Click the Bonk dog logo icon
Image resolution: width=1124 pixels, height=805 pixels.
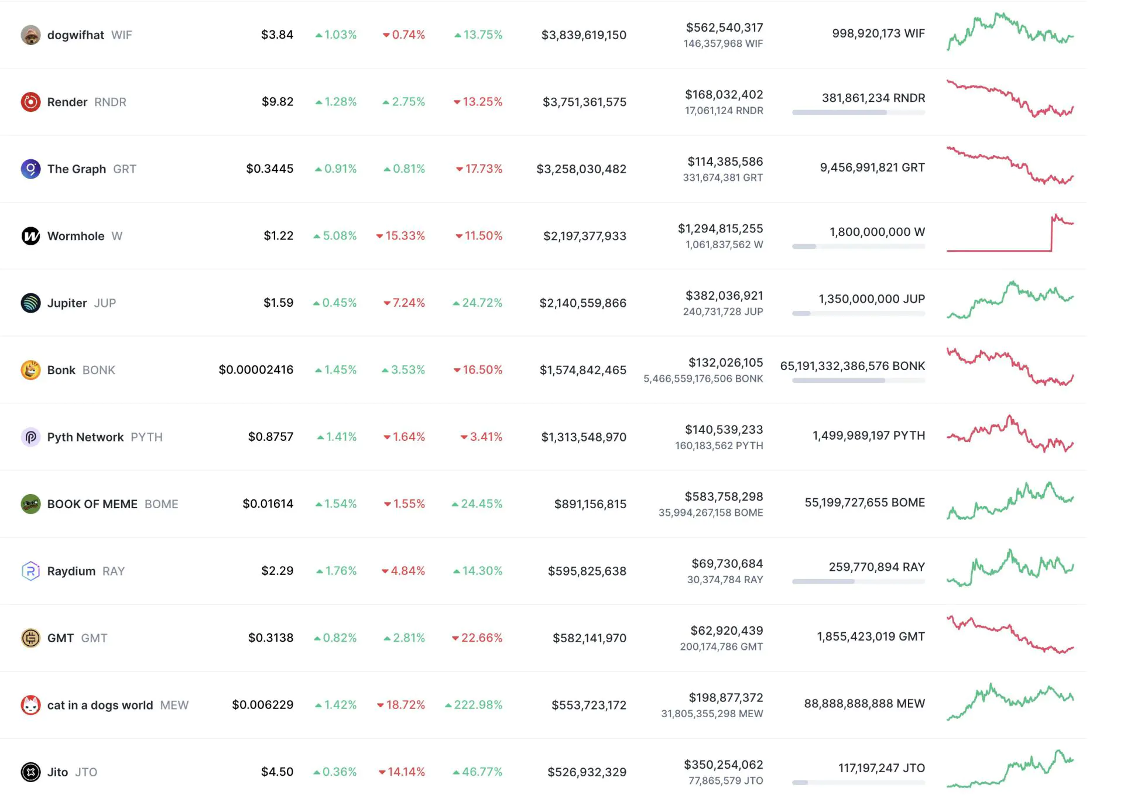pyautogui.click(x=30, y=370)
